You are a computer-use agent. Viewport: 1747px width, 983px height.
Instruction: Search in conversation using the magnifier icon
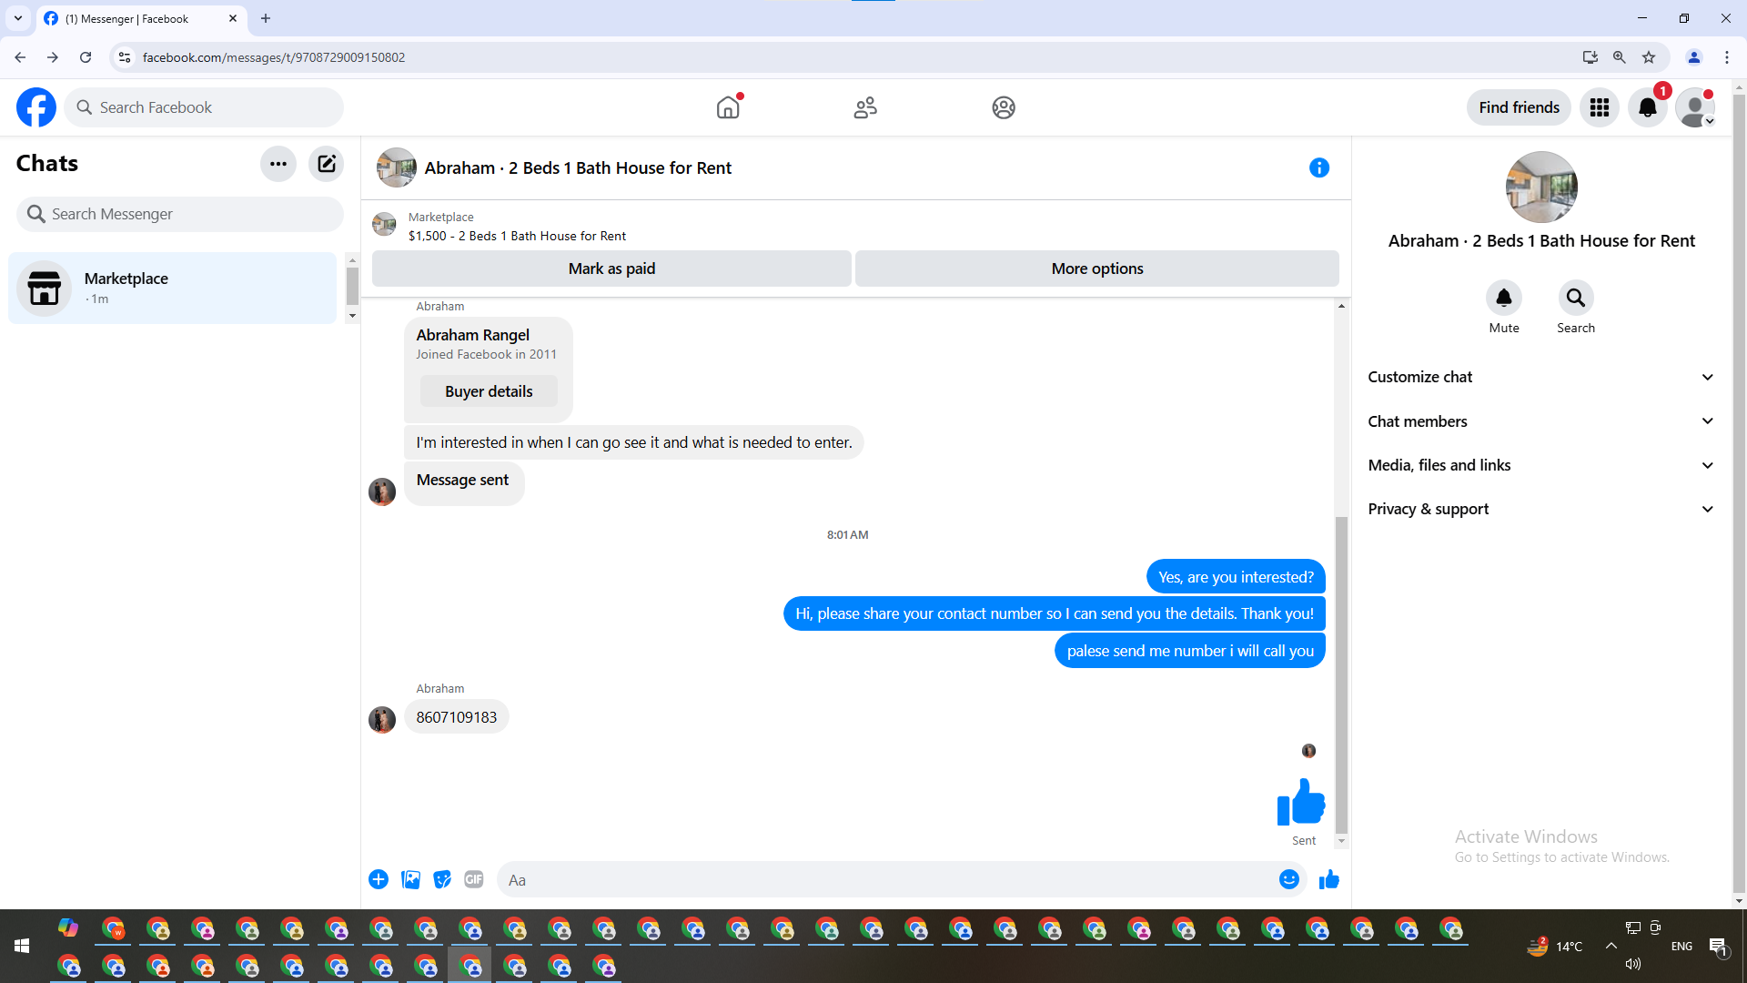pyautogui.click(x=1576, y=298)
